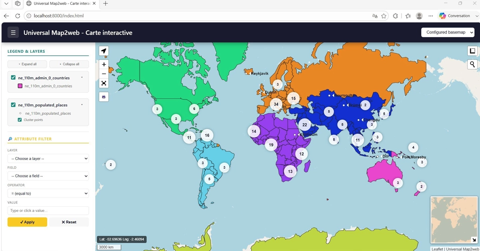Click the yellow Apply button

pyautogui.click(x=27, y=222)
